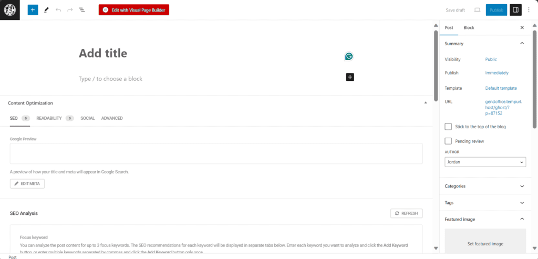538x259 pixels.
Task: Click the Focus keyword label
Action: (34, 237)
